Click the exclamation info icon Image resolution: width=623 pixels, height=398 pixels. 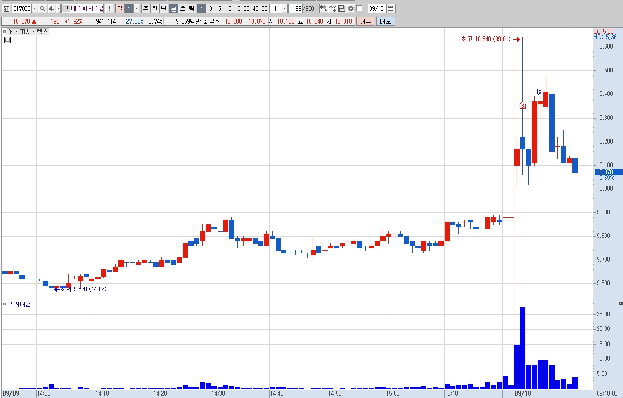[109, 8]
